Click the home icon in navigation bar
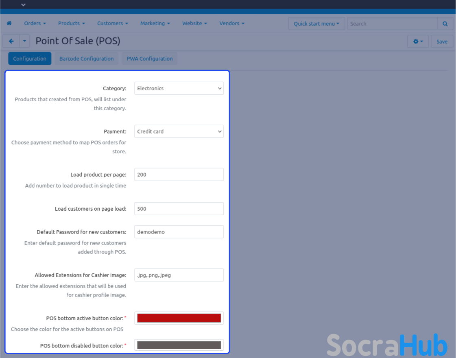The width and height of the screenshot is (456, 358). [9, 24]
